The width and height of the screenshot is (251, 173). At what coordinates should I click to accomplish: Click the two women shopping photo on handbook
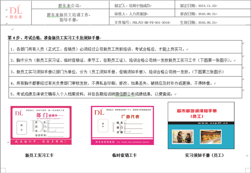point(183,137)
